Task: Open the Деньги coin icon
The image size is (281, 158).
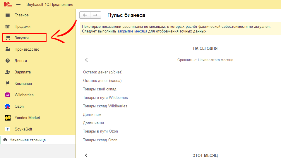Action: [8, 61]
